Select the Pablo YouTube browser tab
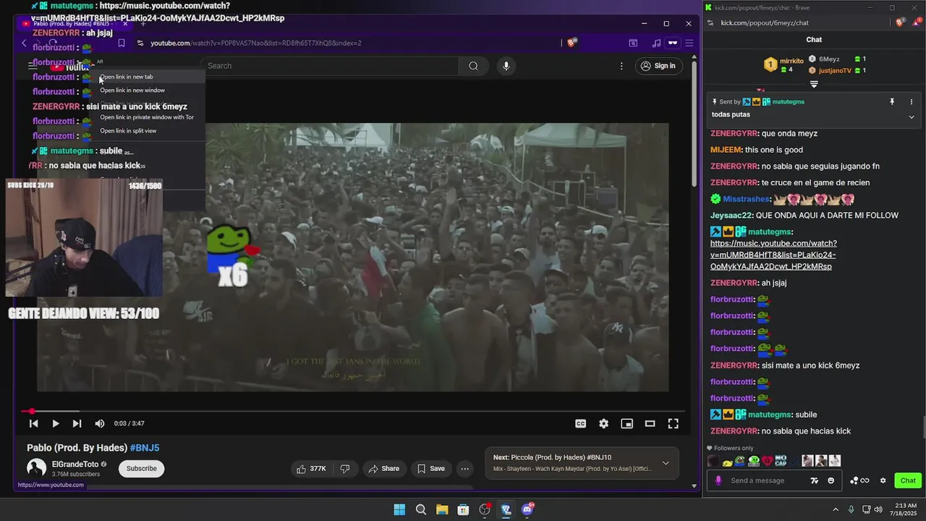The image size is (926, 521). coord(75,24)
